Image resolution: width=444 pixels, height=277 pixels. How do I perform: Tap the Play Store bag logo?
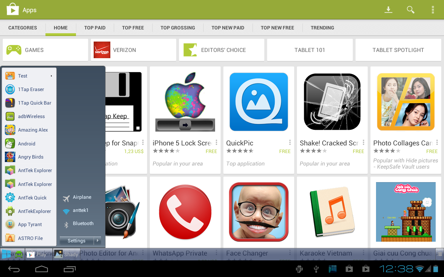coord(12,10)
